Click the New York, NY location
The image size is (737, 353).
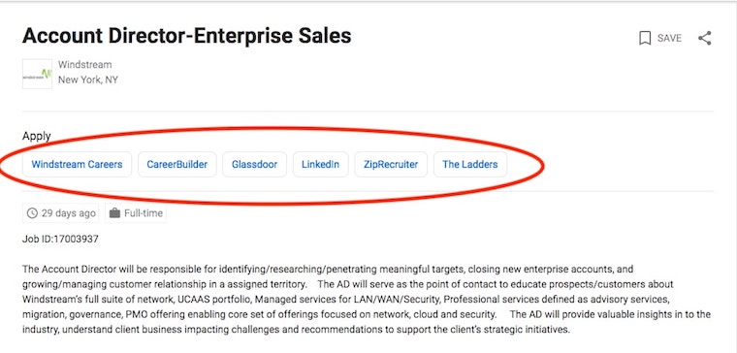tap(88, 80)
